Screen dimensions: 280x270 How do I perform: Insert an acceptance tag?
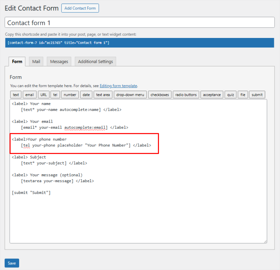[x=212, y=95]
